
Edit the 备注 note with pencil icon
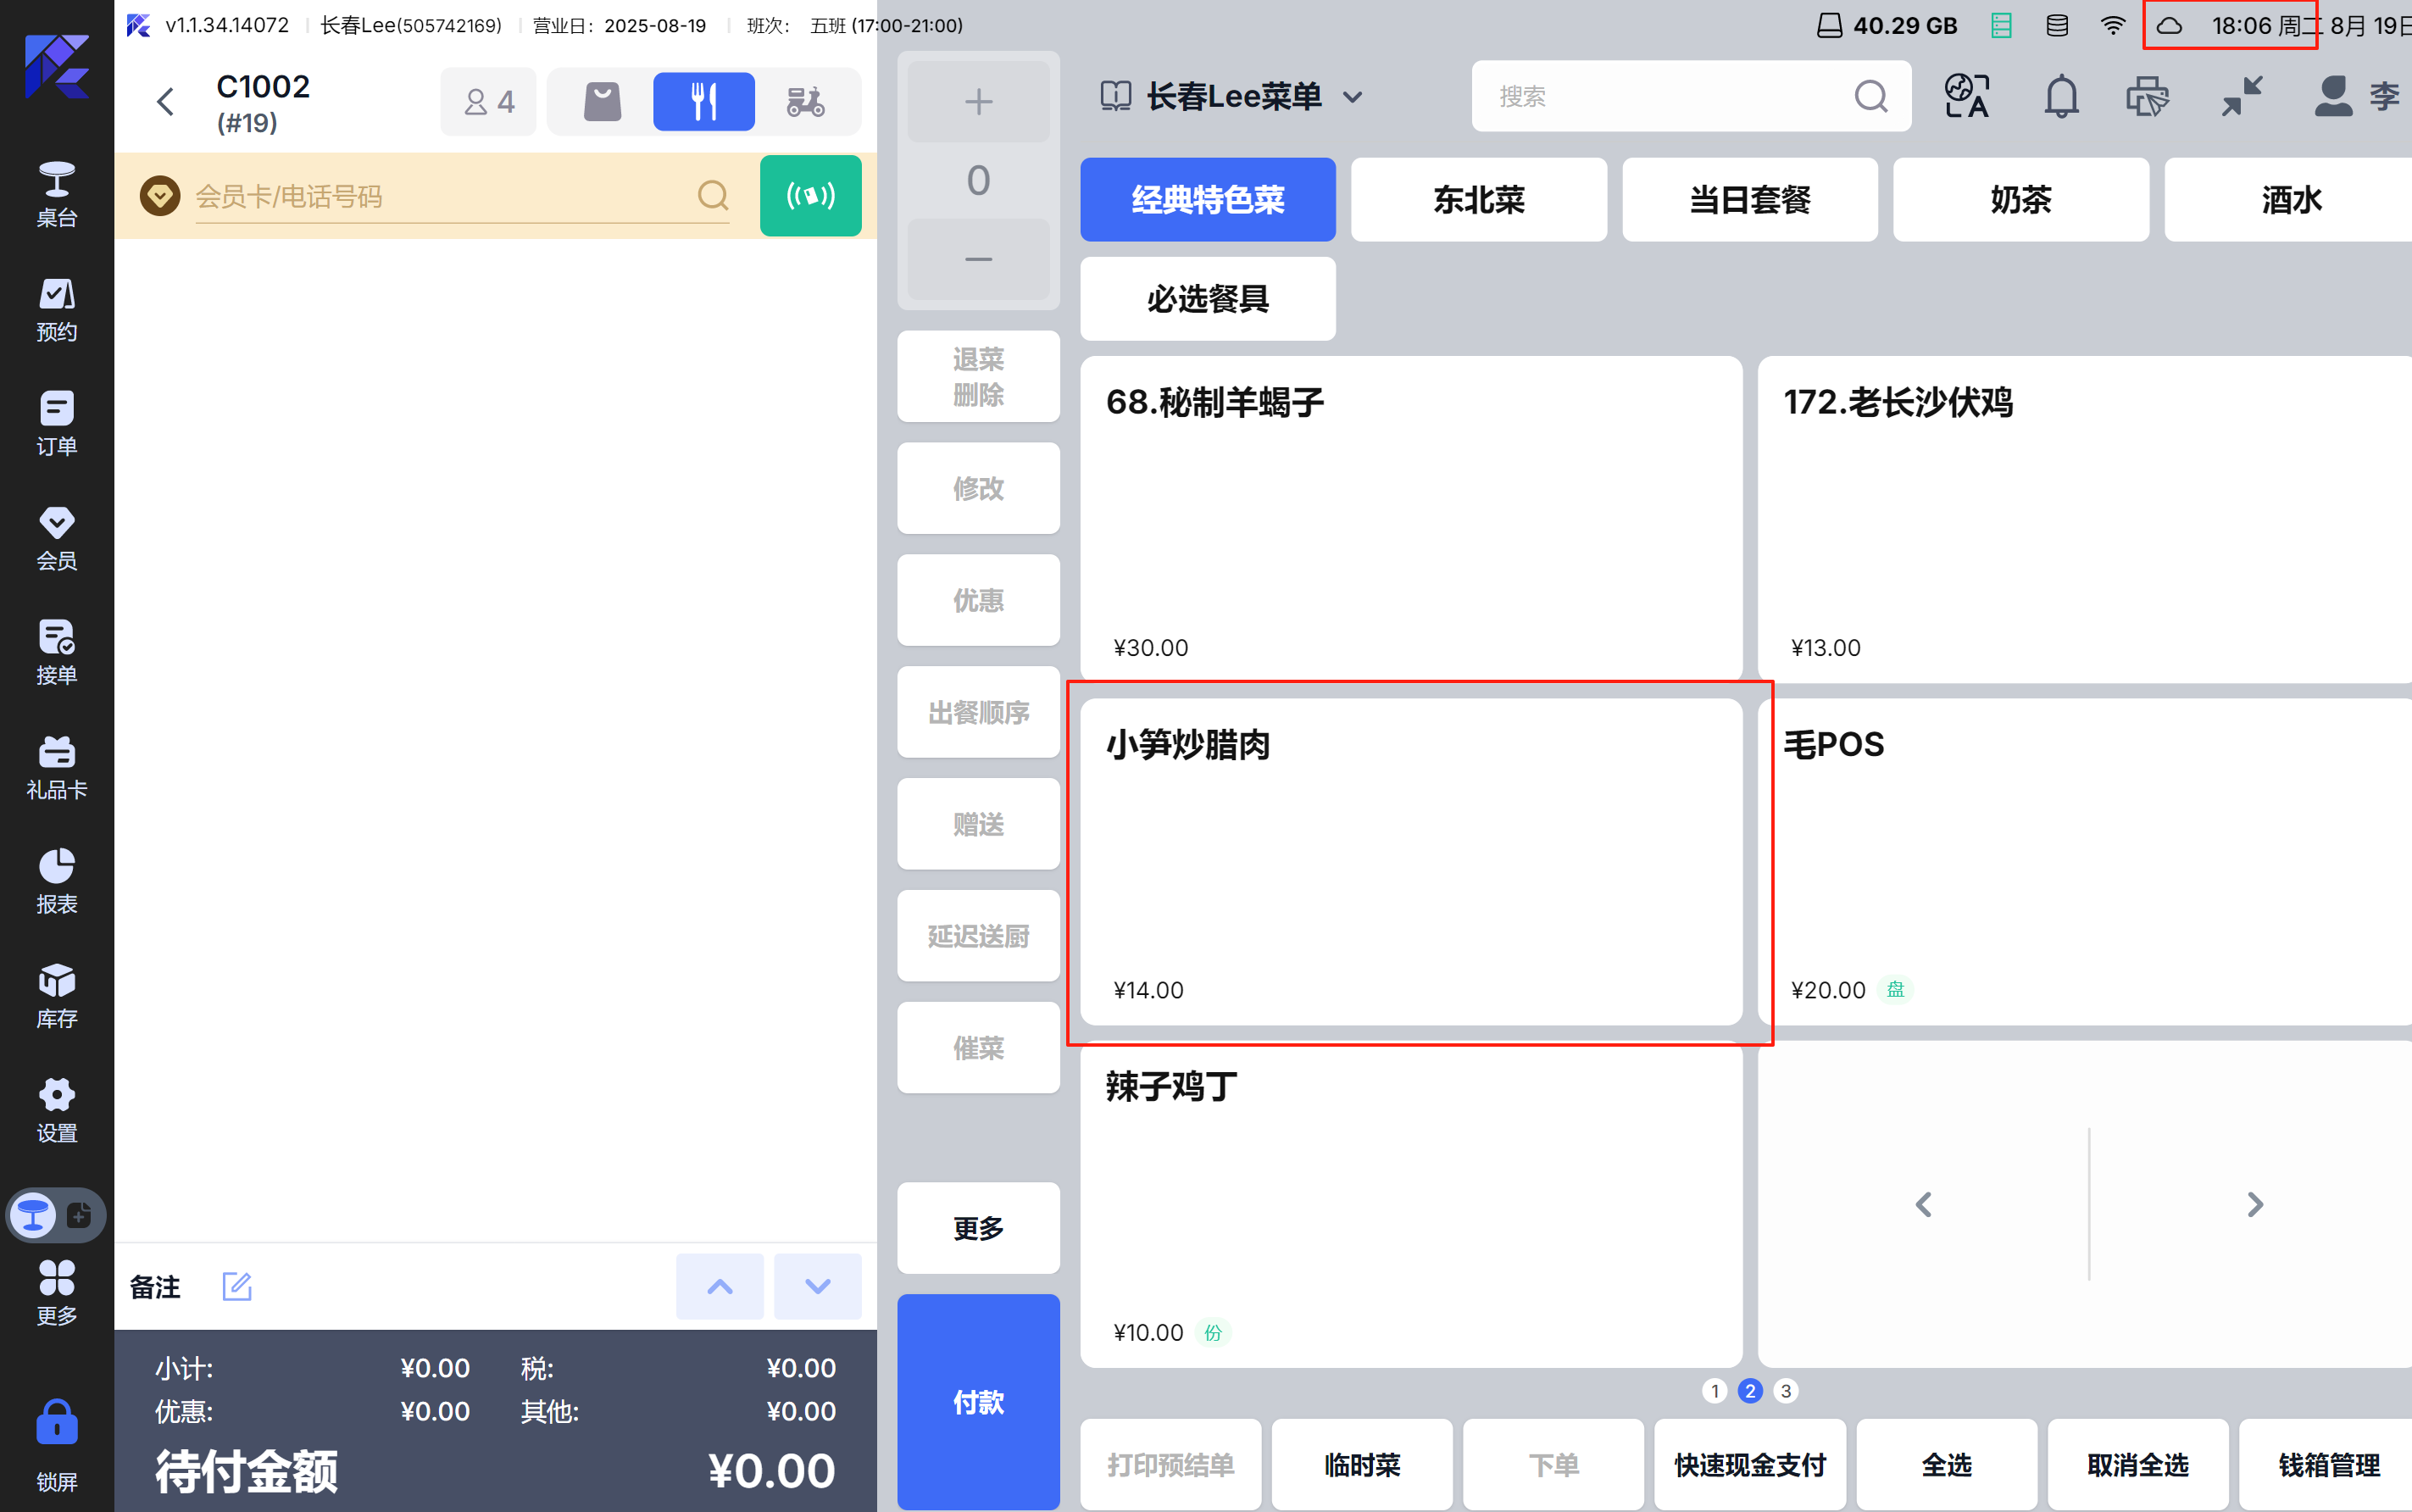(x=236, y=1286)
